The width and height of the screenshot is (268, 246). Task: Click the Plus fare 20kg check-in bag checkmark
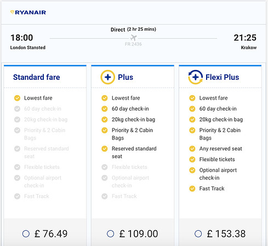tap(105, 120)
